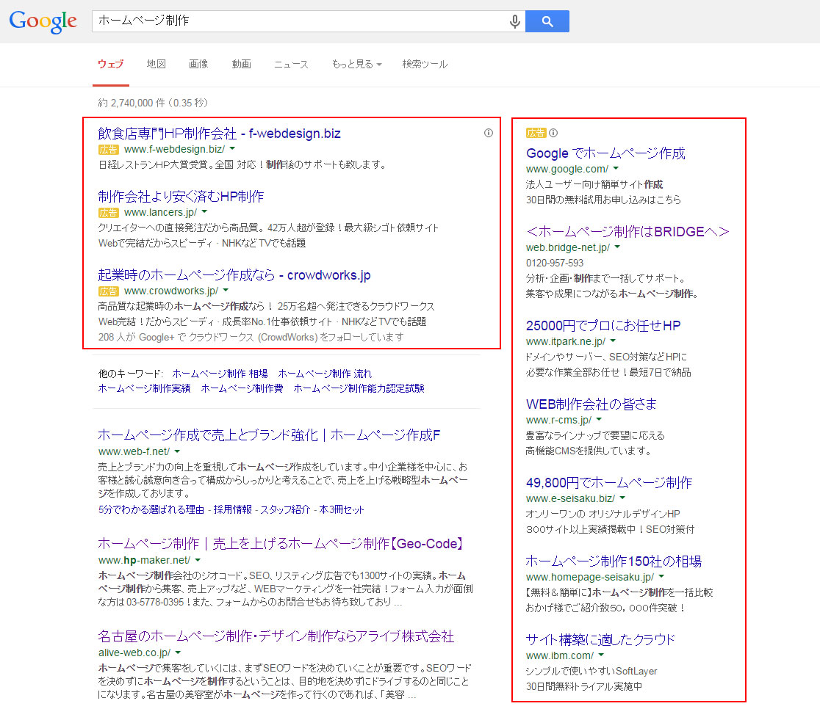Click related keyword ホームページ制作 相場
The height and width of the screenshot is (709, 820).
point(220,374)
